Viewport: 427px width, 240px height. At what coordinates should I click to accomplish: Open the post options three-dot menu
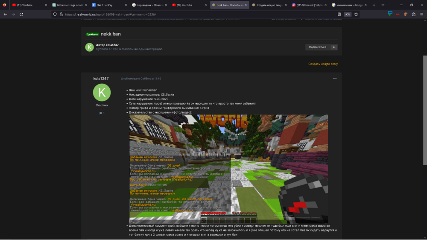[335, 79]
